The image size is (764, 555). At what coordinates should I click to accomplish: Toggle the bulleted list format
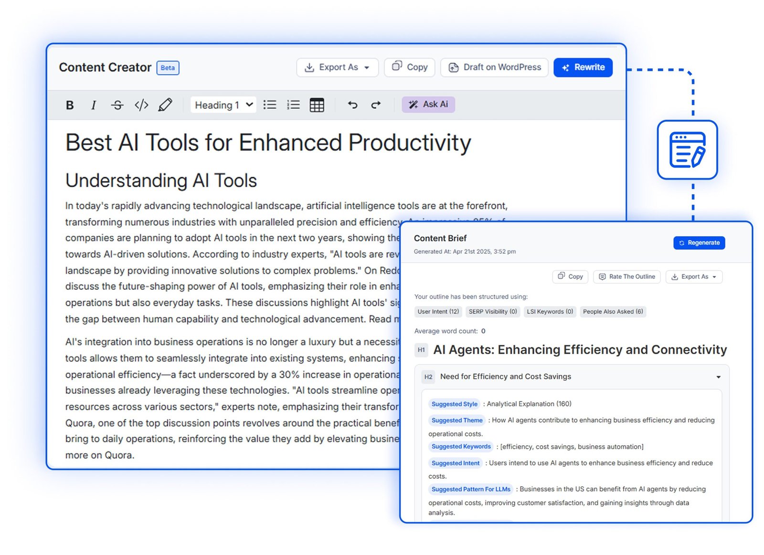click(x=270, y=105)
